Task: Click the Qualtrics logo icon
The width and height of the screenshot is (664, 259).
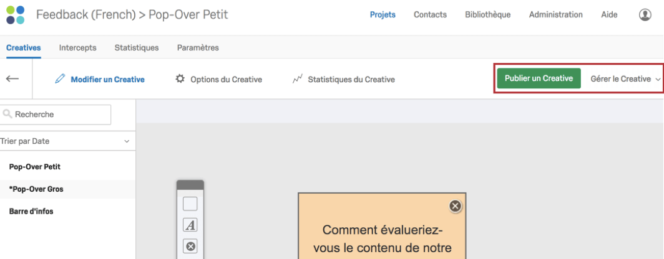Action: pos(16,15)
